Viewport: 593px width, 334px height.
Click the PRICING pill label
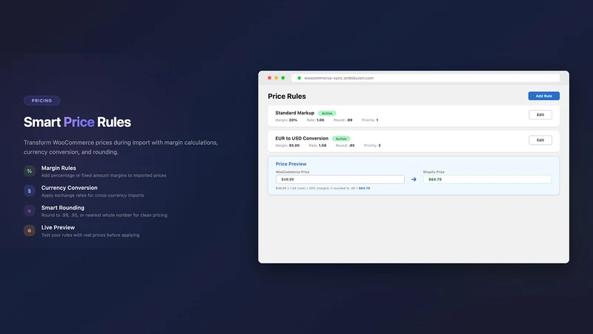pyautogui.click(x=42, y=100)
